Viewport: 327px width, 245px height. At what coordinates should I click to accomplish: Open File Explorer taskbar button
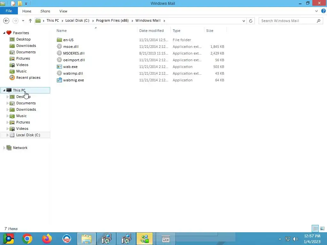(87, 239)
